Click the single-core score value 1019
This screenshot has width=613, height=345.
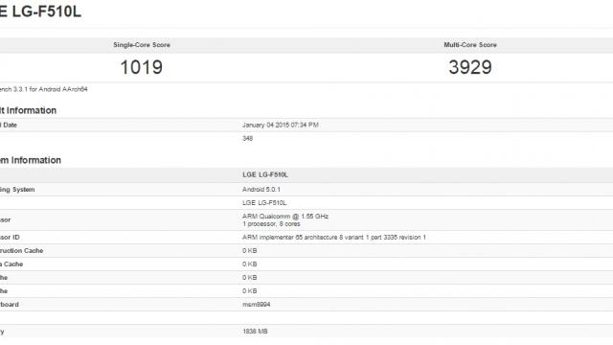(x=142, y=67)
